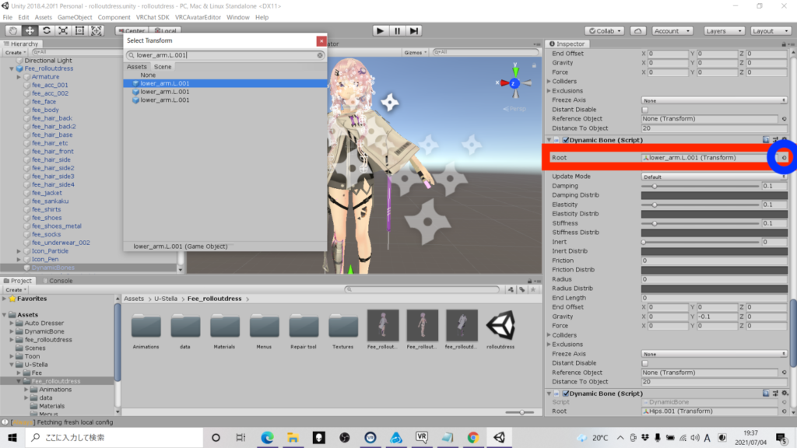Screen dimensions: 797x448
Task: Open presets for Hips.001 Dynamic Bone component
Action: tap(776, 393)
